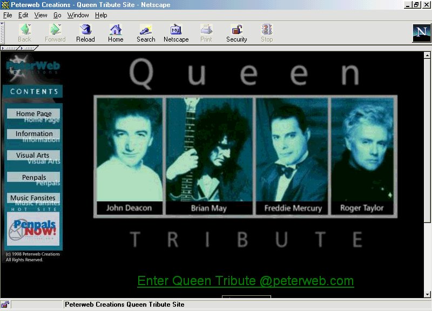Follow the Enter Queen Tribute @peterweb.com link
The image size is (432, 311).
[x=246, y=281]
